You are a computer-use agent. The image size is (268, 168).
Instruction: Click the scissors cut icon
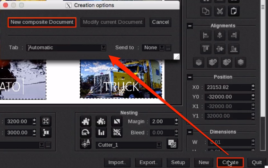pyautogui.click(x=220, y=11)
